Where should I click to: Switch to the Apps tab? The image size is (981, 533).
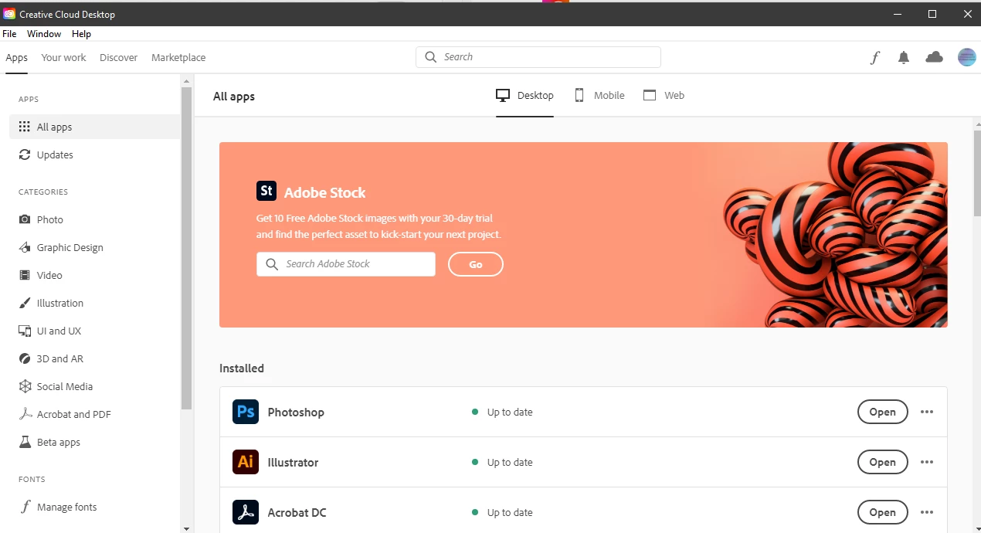point(16,58)
